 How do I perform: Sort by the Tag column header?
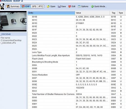113,13
